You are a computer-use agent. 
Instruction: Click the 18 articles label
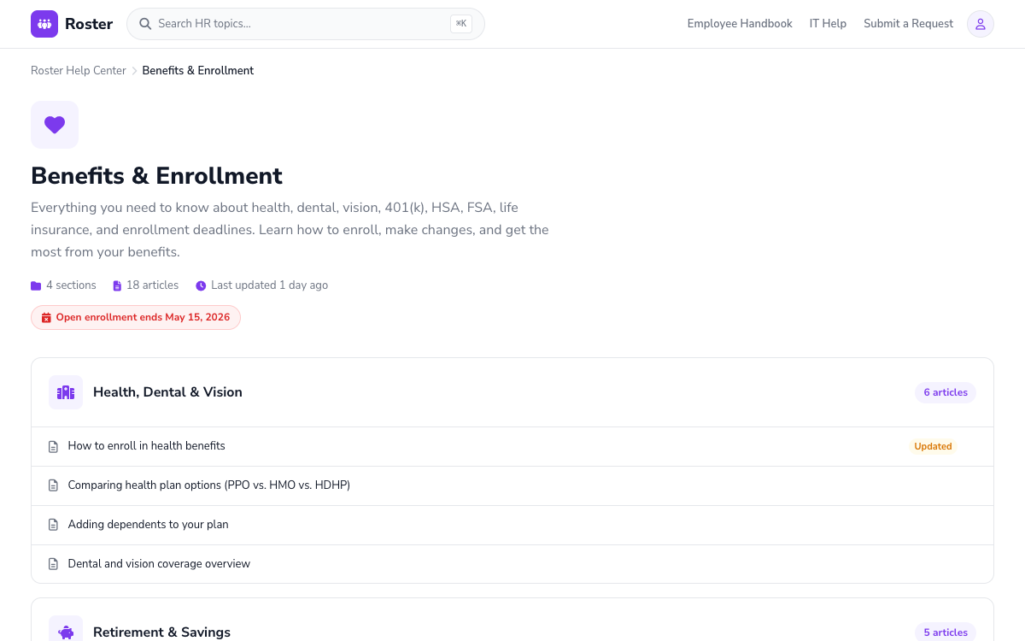click(152, 285)
